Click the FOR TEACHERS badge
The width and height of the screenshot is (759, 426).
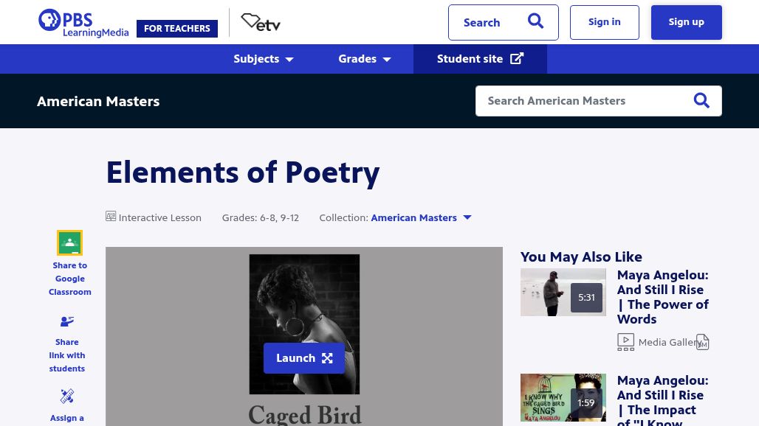coord(177,29)
